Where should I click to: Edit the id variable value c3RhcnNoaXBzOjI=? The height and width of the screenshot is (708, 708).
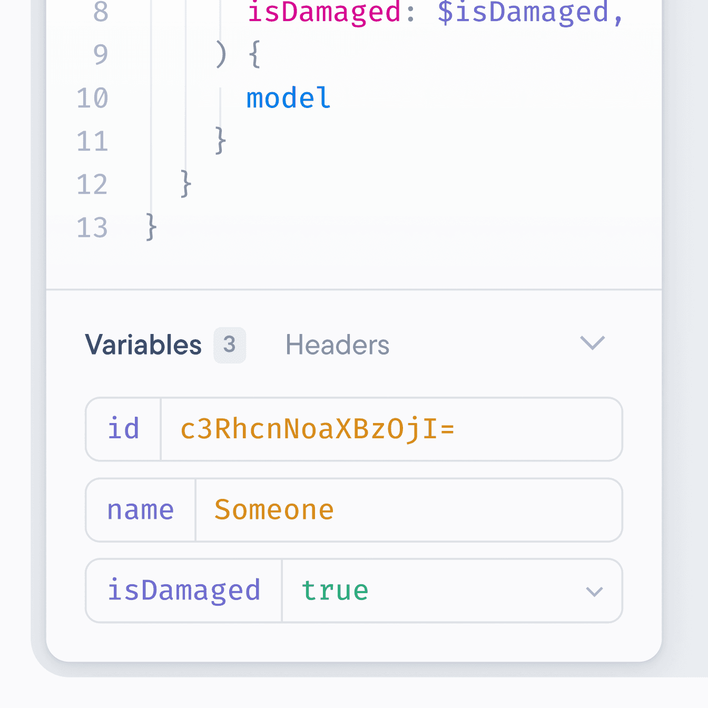click(x=317, y=429)
